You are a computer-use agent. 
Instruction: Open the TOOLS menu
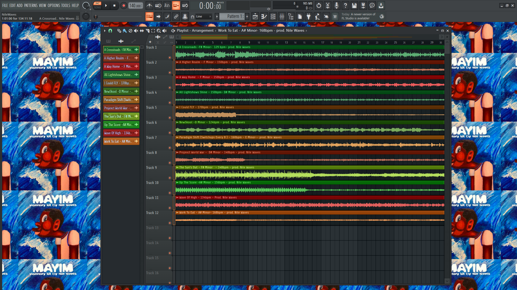(65, 5)
